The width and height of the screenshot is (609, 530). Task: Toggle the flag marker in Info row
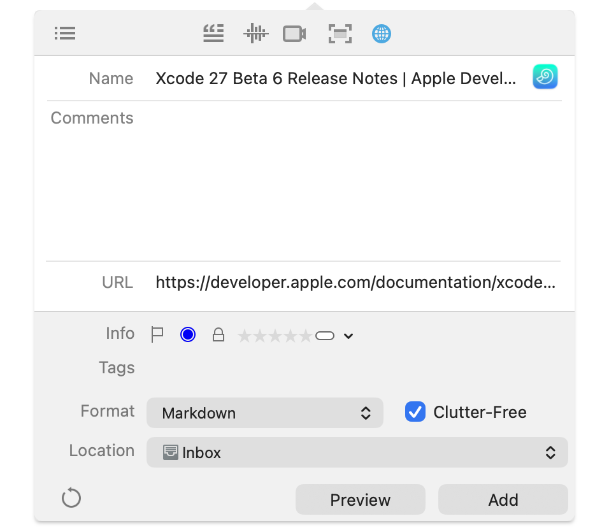pos(157,334)
